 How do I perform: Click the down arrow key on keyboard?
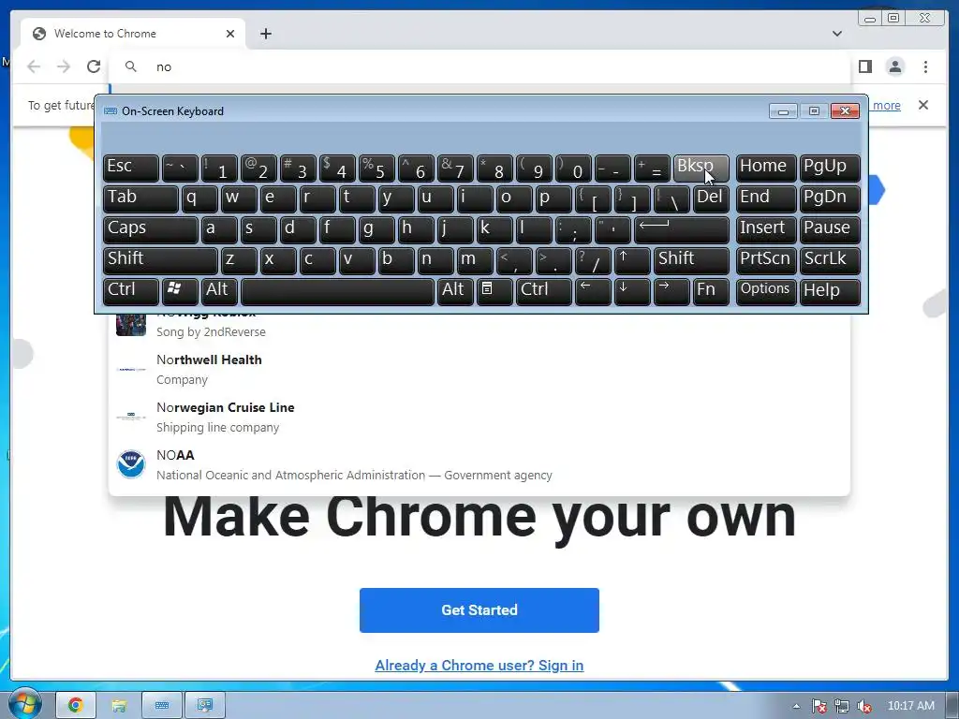[632, 292]
